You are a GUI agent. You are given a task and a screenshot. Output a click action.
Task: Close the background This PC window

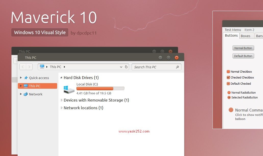170,51
